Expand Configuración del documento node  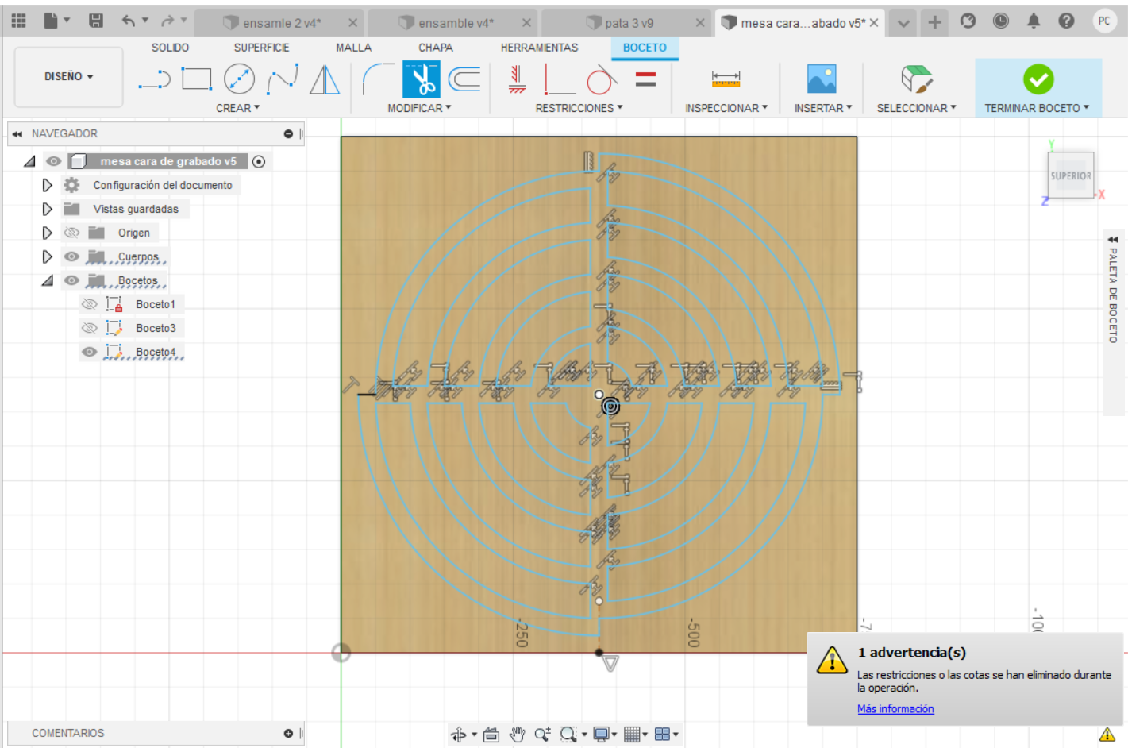pyautogui.click(x=47, y=185)
